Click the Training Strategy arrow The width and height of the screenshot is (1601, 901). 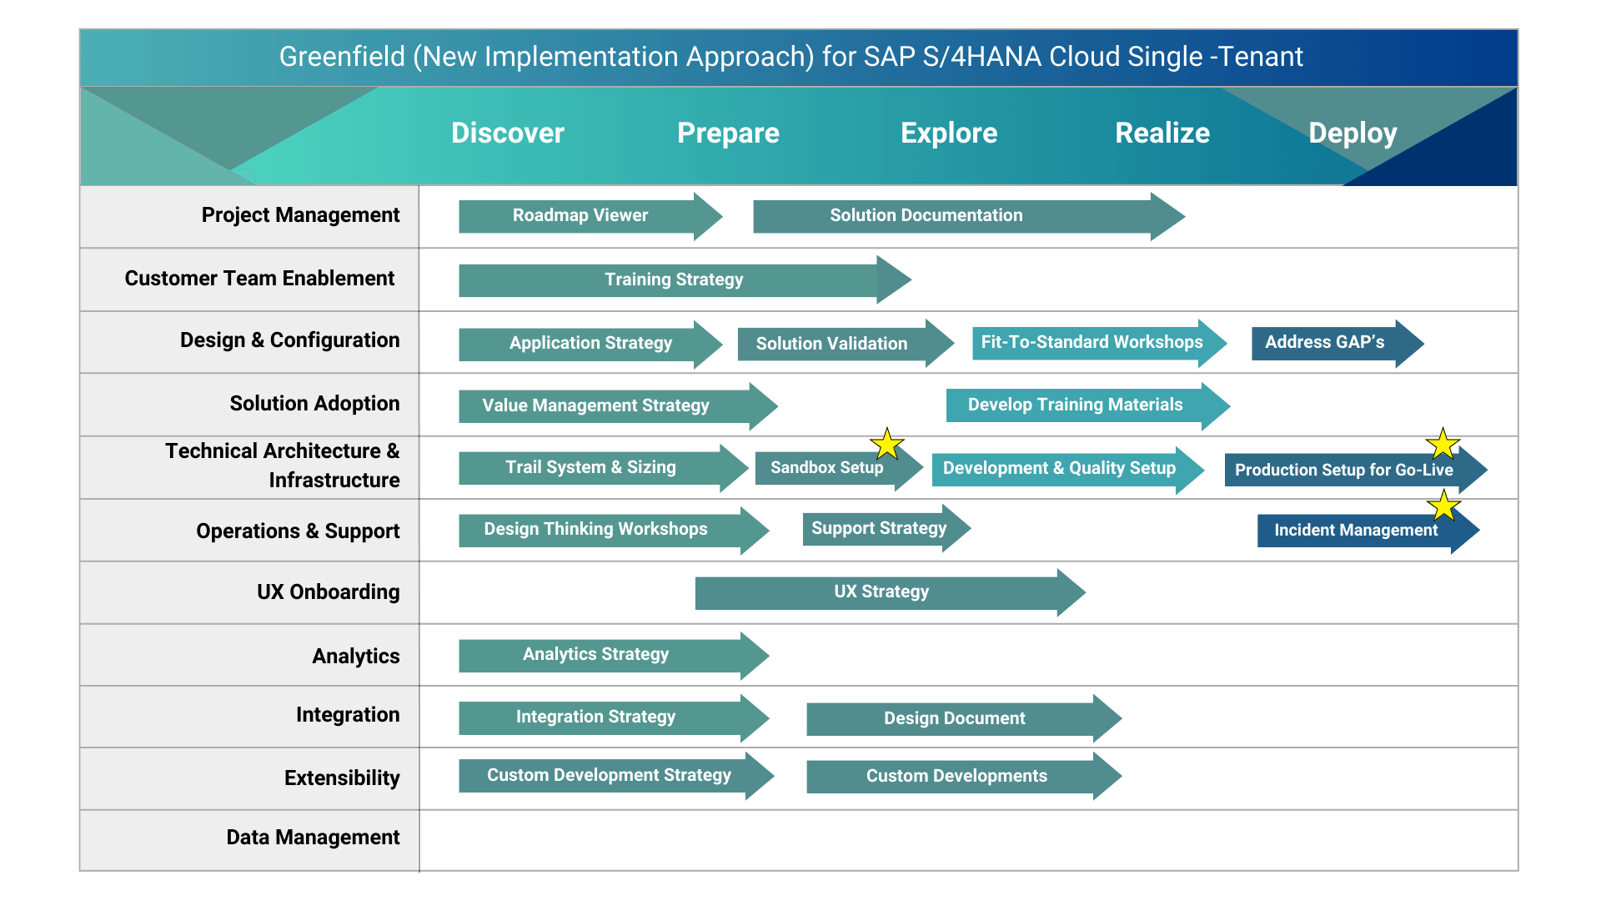coord(685,280)
